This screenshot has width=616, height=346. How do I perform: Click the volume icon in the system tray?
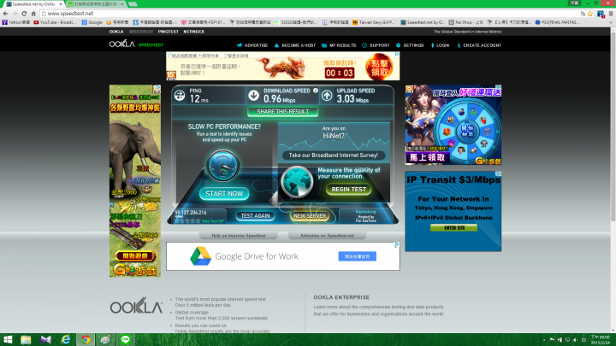pos(575,340)
